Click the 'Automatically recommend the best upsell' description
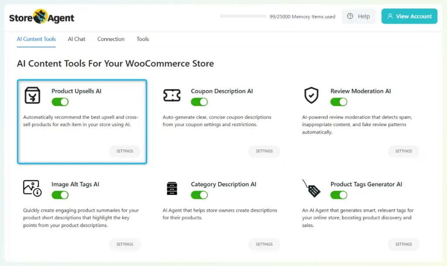This screenshot has height=266, width=447. click(81, 121)
